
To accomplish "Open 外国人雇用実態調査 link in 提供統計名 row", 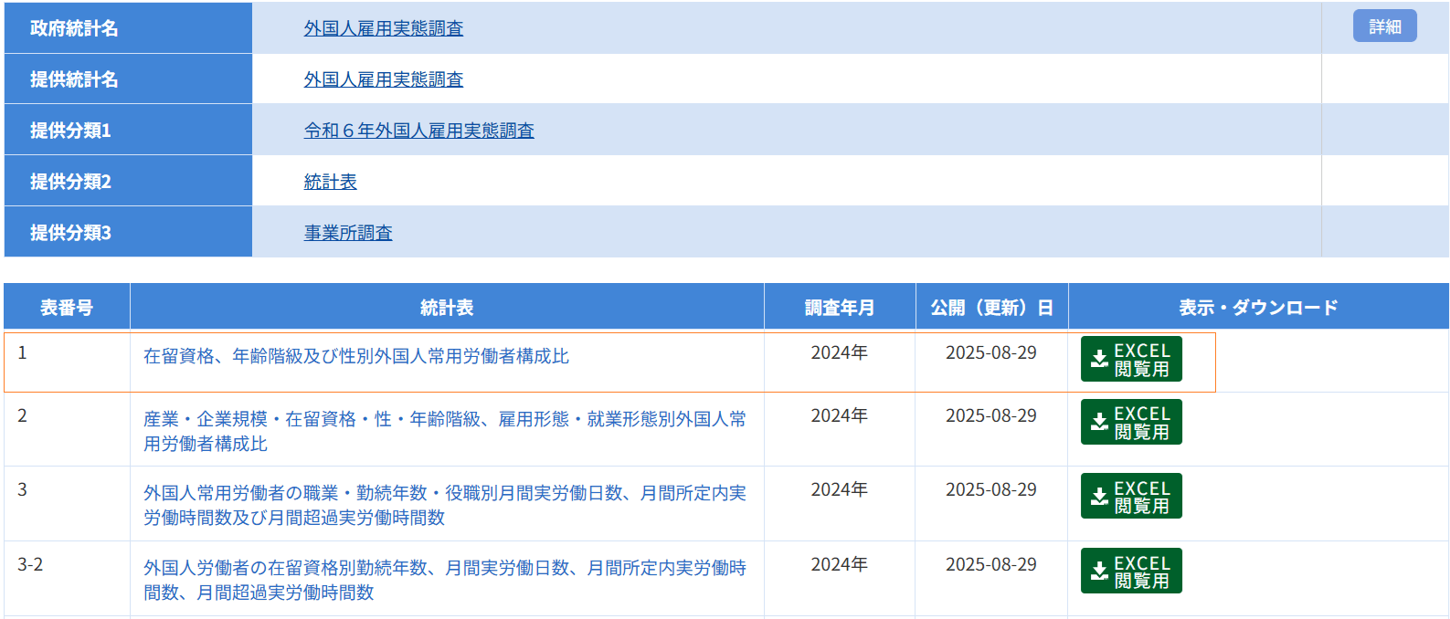I will 384,79.
